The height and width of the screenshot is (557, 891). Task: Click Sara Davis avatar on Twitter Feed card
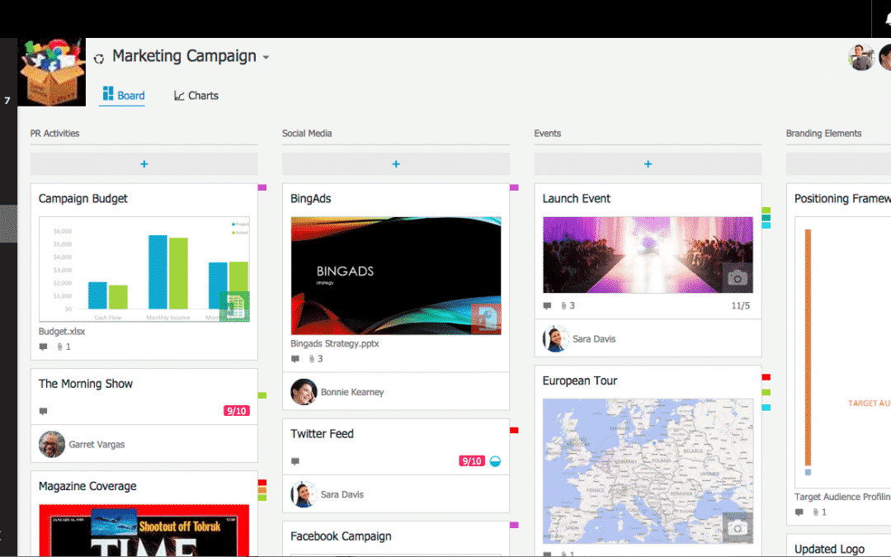coord(304,494)
